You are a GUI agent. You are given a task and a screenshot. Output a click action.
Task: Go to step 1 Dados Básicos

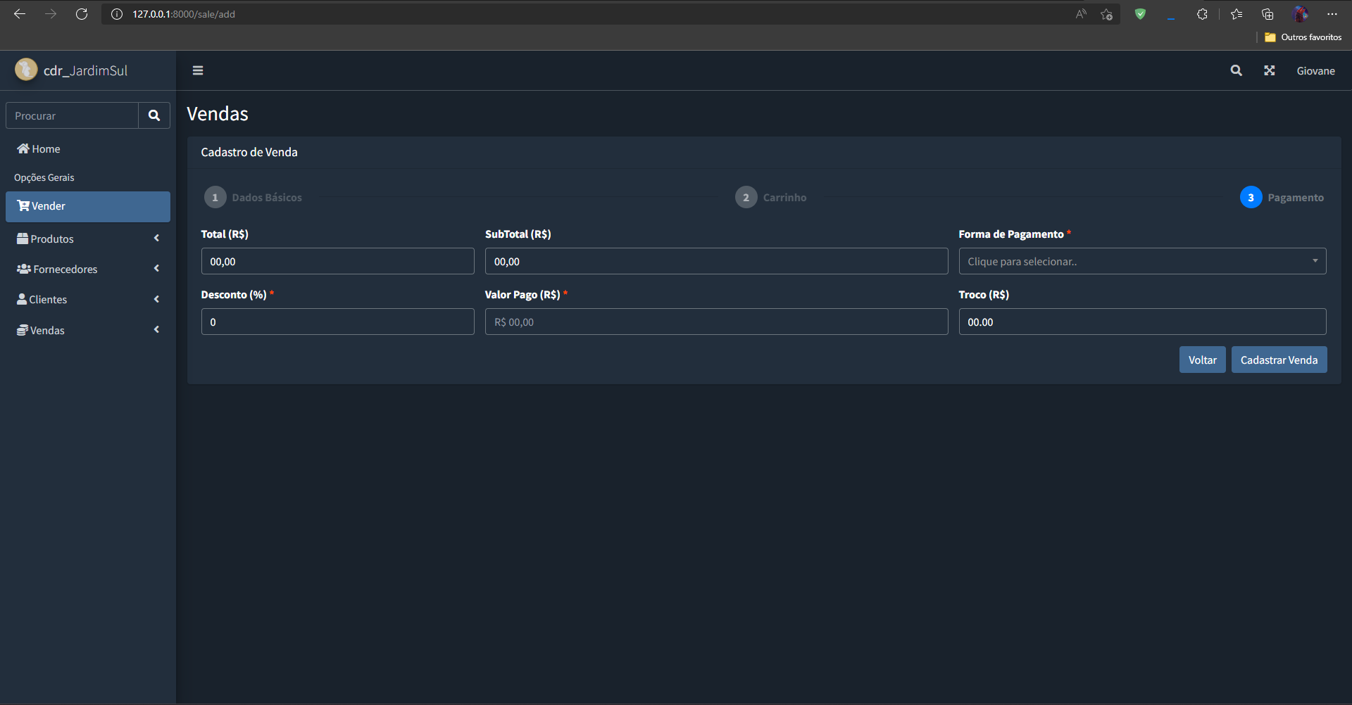click(x=254, y=197)
